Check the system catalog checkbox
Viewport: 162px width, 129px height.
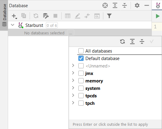coord(81,88)
